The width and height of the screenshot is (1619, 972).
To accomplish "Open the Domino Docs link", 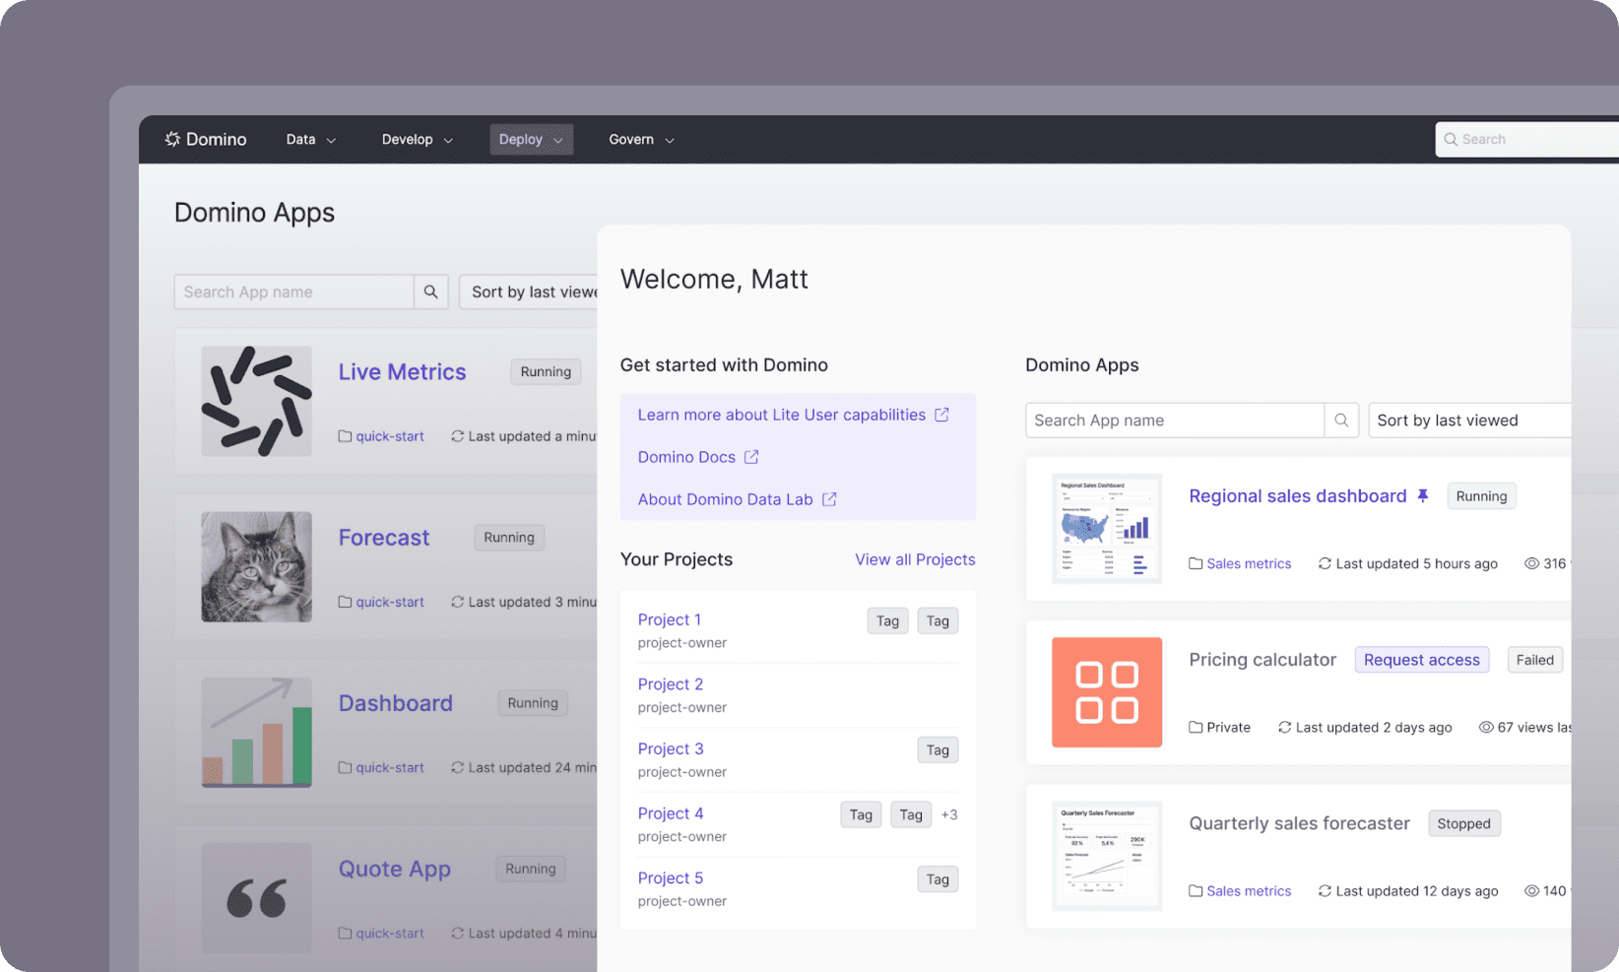I will [686, 457].
